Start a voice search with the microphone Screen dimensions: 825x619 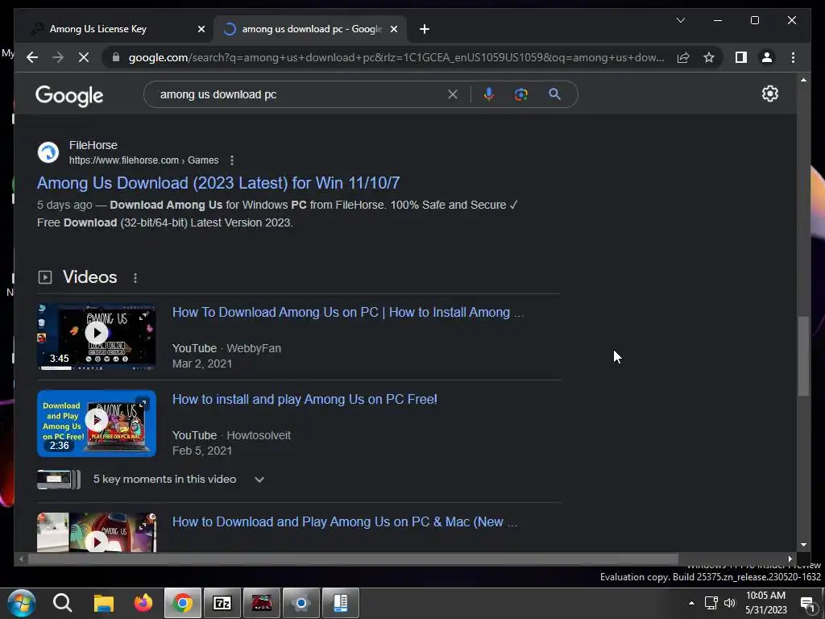tap(489, 94)
